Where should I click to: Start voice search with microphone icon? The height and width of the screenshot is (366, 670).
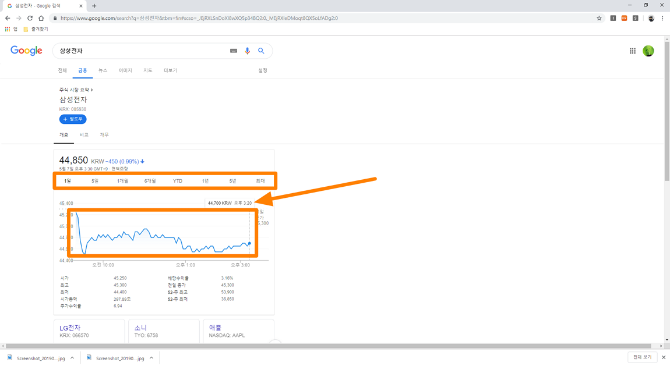click(247, 51)
